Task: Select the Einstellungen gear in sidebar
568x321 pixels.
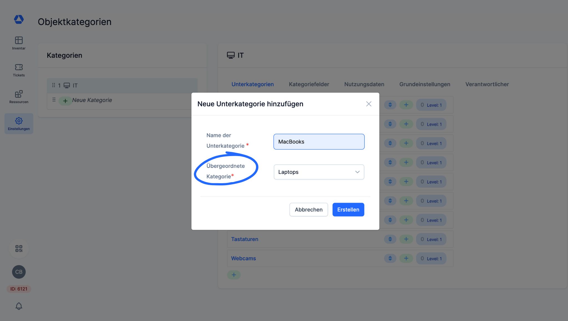Action: tap(19, 124)
